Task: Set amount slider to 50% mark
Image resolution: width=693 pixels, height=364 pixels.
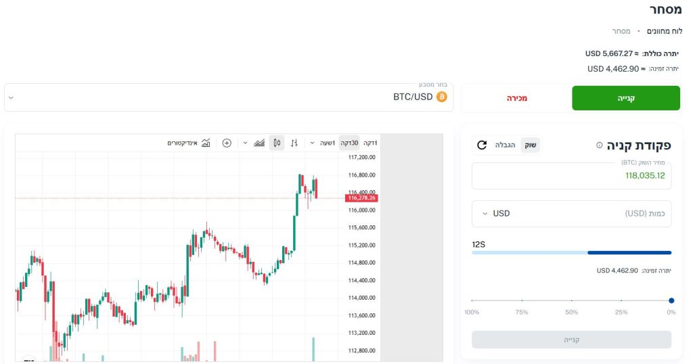Action: tap(572, 300)
